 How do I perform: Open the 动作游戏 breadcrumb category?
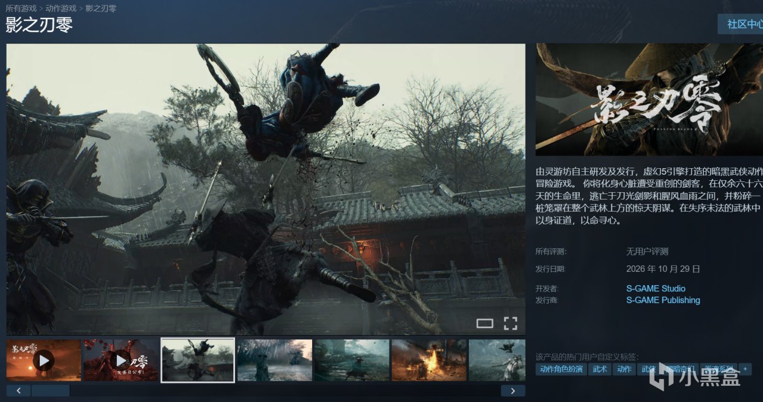tap(61, 8)
